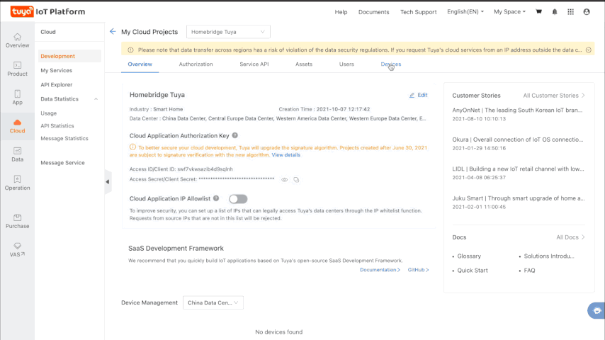Go back with the left arrow
This screenshot has height=340, width=605.
[113, 32]
